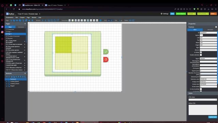The height and width of the screenshot is (123, 218).
Task: Click the move page down arrow icon
Action: pyautogui.click(x=32, y=20)
